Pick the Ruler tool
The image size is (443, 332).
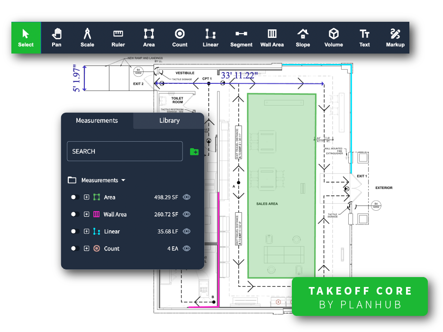tap(118, 37)
